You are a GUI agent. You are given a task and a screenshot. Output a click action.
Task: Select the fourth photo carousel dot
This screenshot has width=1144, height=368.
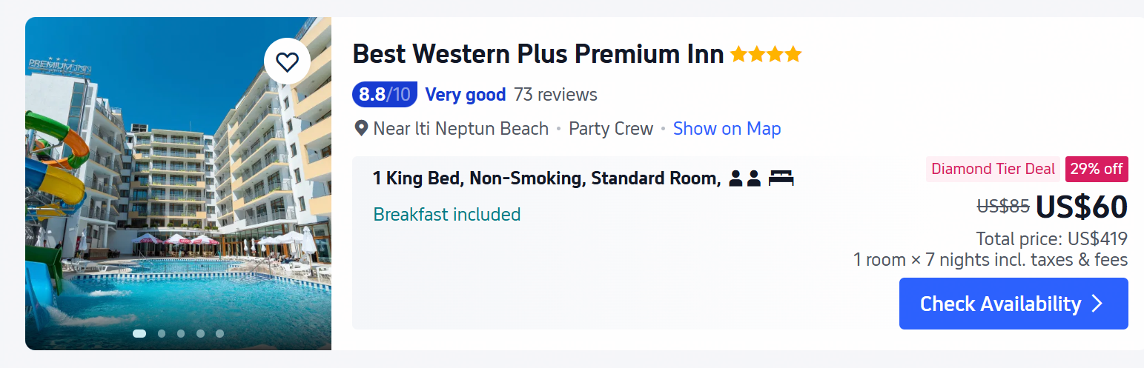tap(200, 333)
